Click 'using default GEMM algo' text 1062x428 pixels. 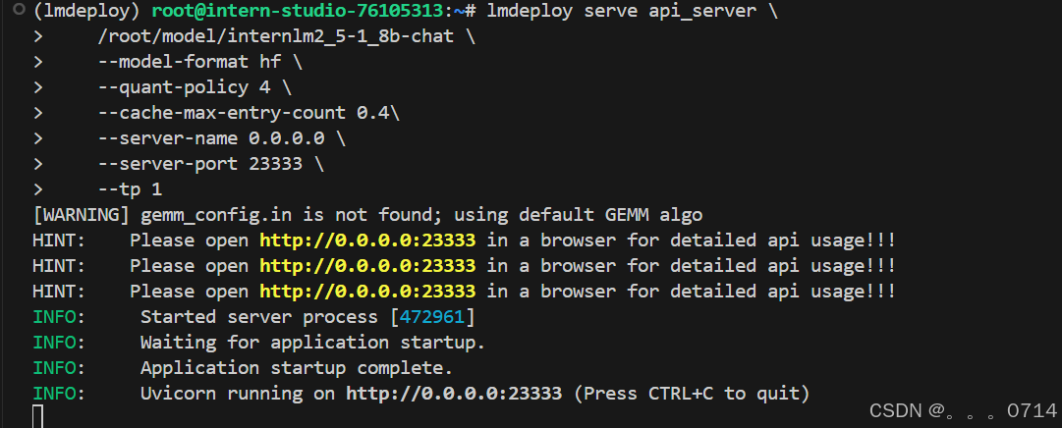[579, 215]
